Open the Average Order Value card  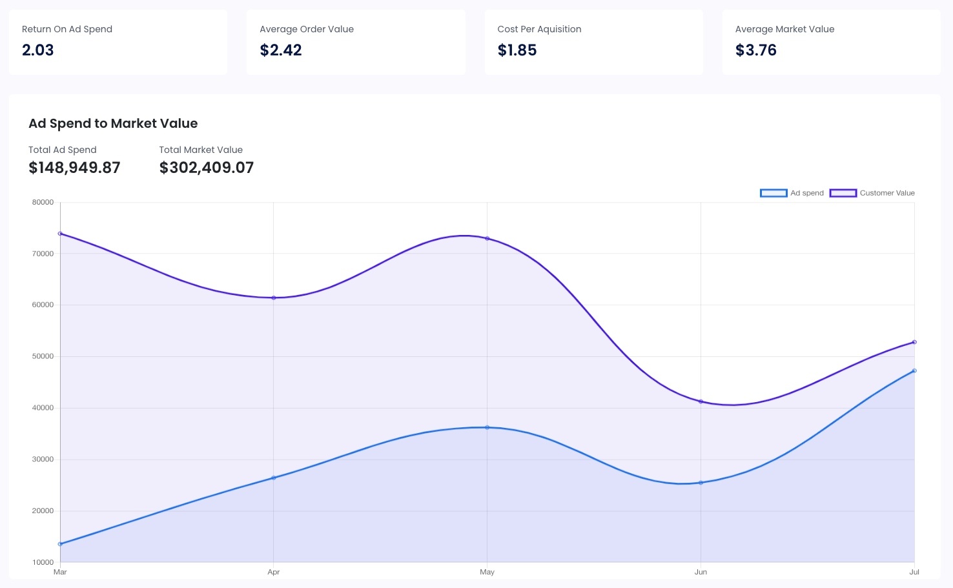pos(356,42)
